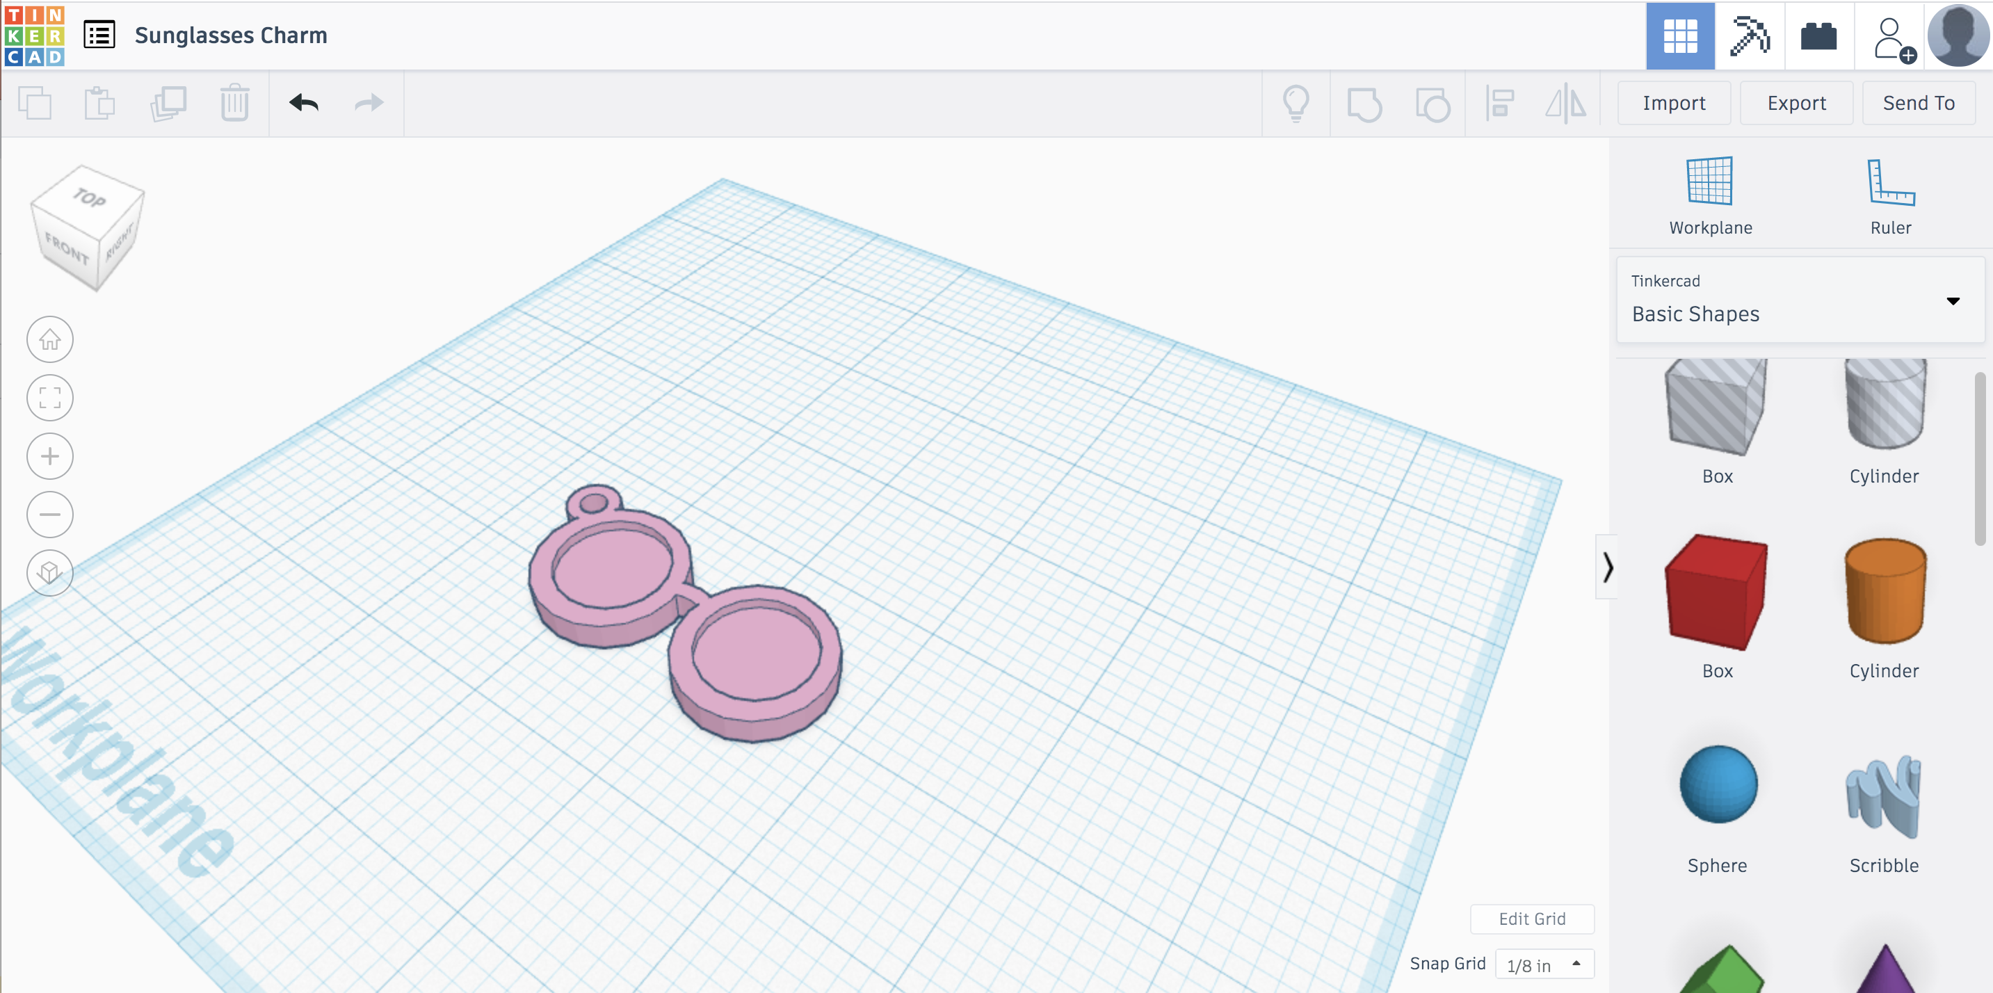Image resolution: width=1993 pixels, height=993 pixels.
Task: Click the Delete trash icon
Action: 234,103
